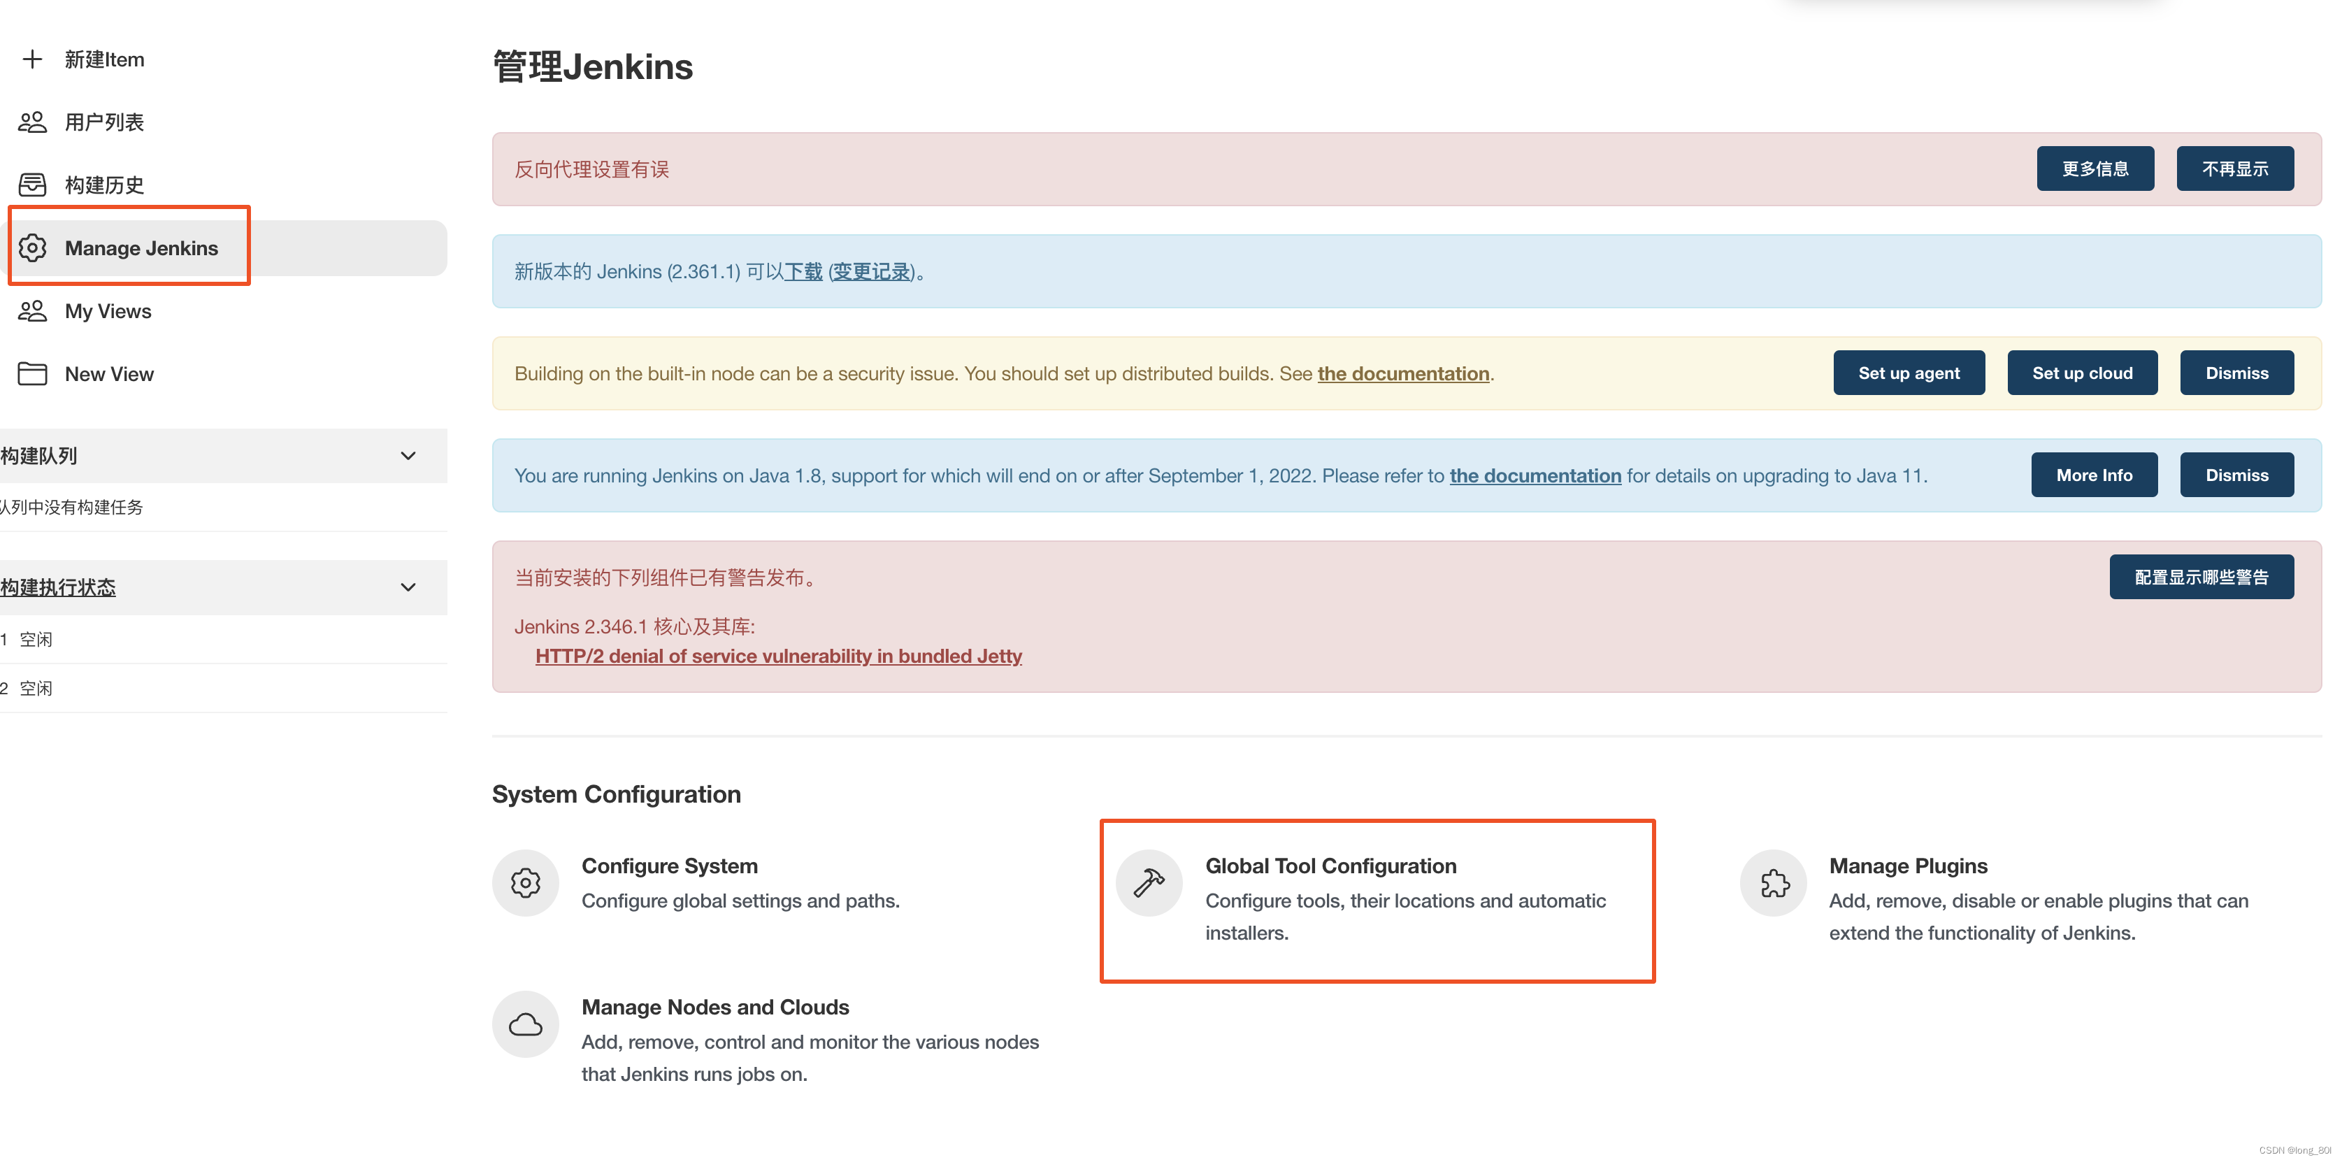The image size is (2342, 1162).
Task: Click the 不再显示 dismiss button
Action: click(2234, 168)
